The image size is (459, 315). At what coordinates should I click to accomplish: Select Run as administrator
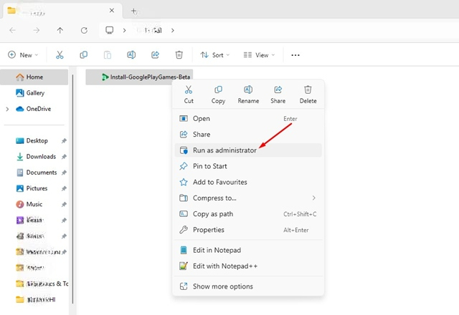[x=248, y=150]
